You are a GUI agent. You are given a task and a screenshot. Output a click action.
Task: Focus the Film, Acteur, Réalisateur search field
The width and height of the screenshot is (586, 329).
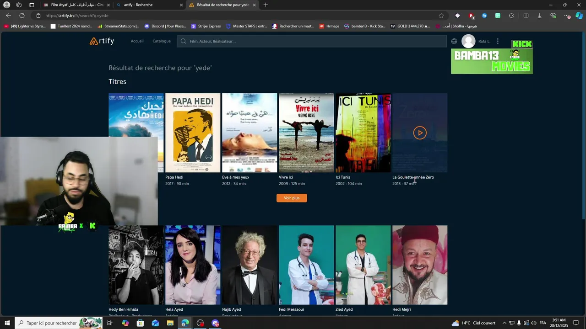click(312, 41)
